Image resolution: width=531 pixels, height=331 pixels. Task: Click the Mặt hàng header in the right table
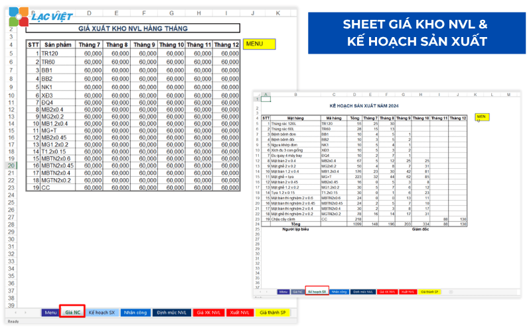(x=295, y=118)
